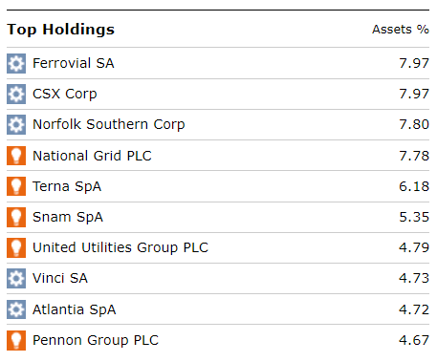Click the Assets % column header

[x=401, y=30]
